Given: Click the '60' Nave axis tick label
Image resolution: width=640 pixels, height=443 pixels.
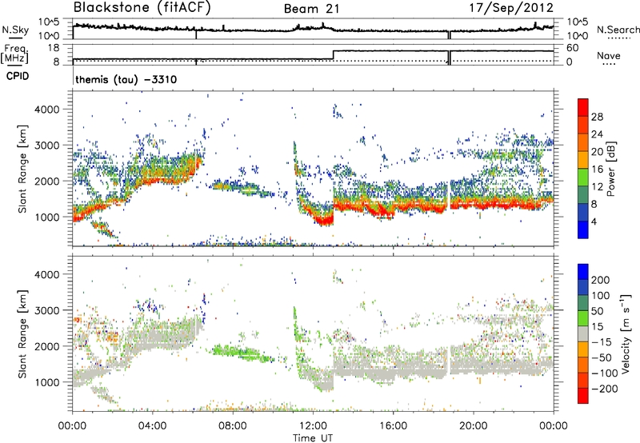Looking at the screenshot, I should tap(572, 48).
